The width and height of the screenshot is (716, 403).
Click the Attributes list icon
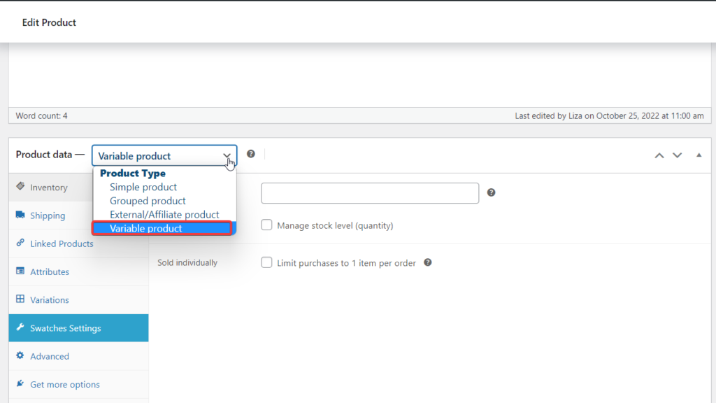point(20,271)
